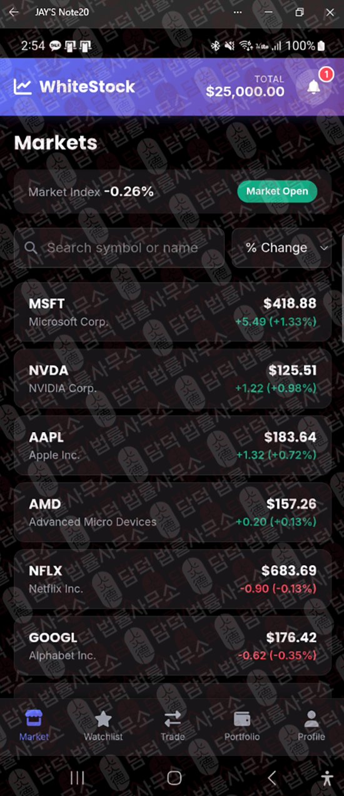Go to Trade arrows icon
This screenshot has width=344, height=796.
tap(173, 719)
